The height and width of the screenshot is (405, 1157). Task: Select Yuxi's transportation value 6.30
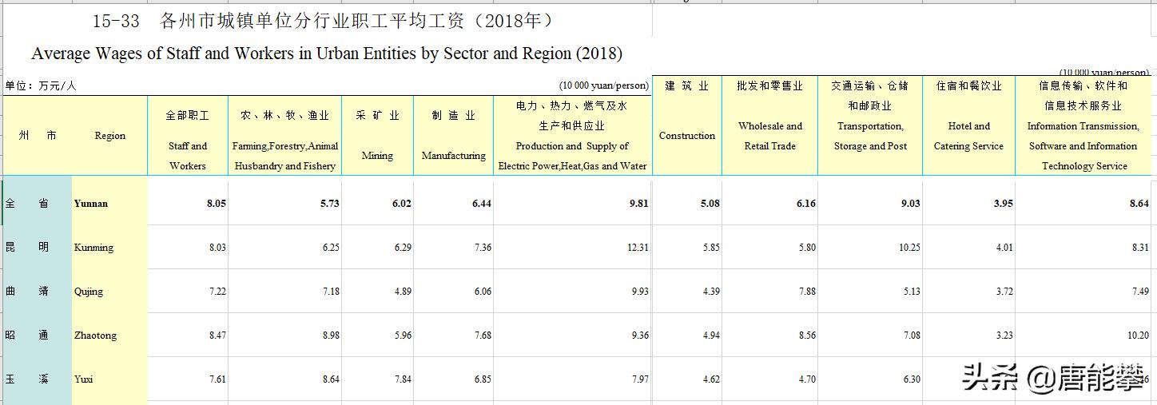click(x=911, y=379)
